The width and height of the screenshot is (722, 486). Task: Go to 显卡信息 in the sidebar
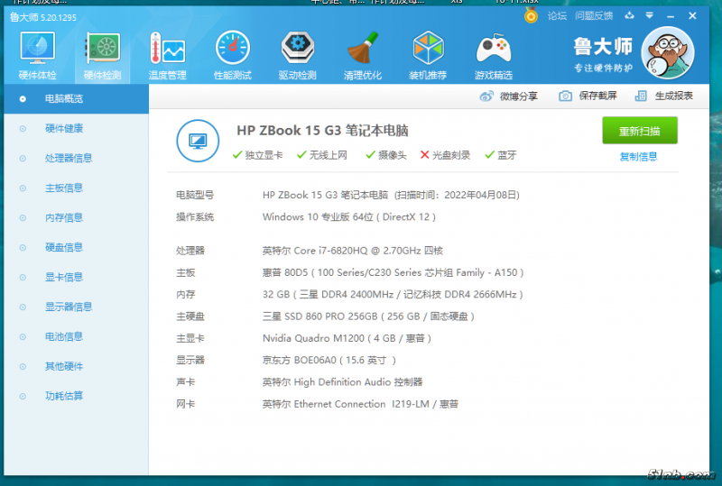point(64,277)
